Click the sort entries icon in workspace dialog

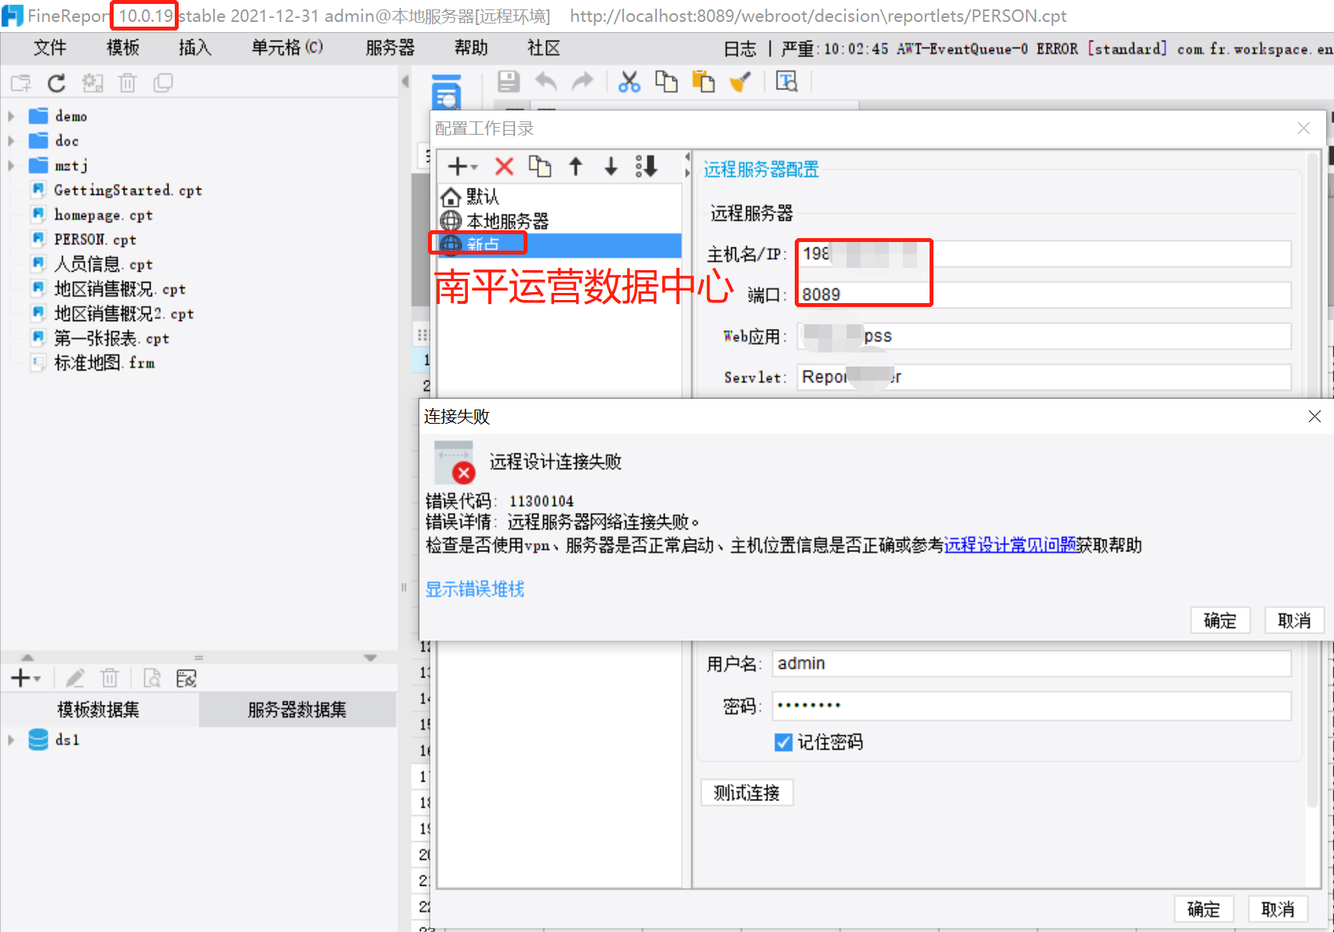pyautogui.click(x=647, y=166)
